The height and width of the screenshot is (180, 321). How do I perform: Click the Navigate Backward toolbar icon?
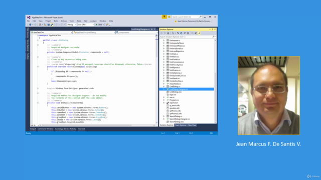(x=30, y=24)
